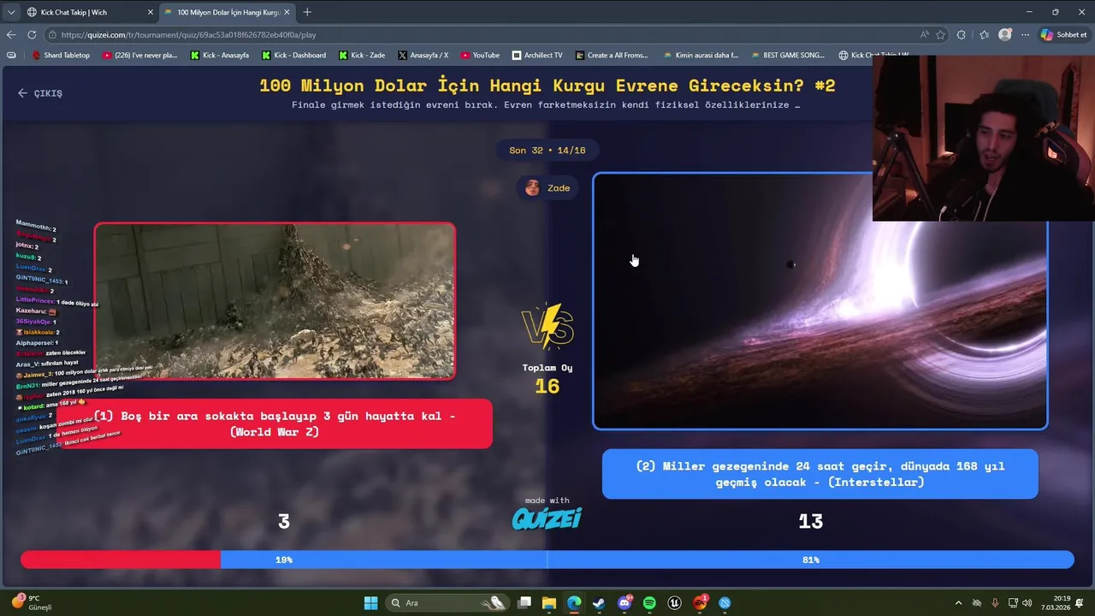
Task: Close the Kick Chat Takip tab
Action: coord(151,12)
